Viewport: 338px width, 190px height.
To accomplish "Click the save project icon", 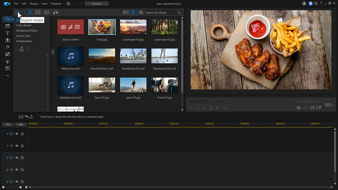I will pyautogui.click(x=68, y=4).
